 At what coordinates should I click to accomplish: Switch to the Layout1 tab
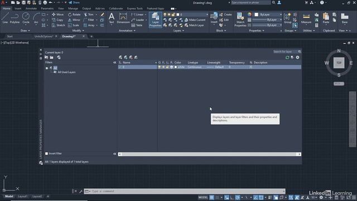pyautogui.click(x=22, y=196)
